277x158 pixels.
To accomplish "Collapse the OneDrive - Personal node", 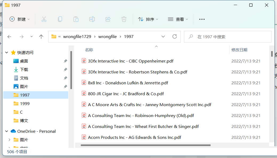I will (x=7, y=131).
